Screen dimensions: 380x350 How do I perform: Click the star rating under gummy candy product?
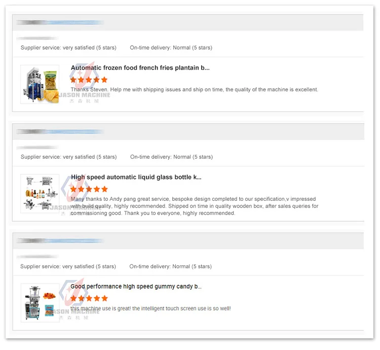(89, 298)
